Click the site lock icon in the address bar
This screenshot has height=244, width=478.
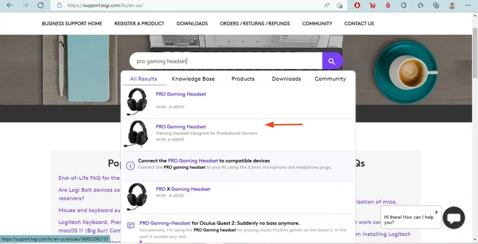[59, 5]
